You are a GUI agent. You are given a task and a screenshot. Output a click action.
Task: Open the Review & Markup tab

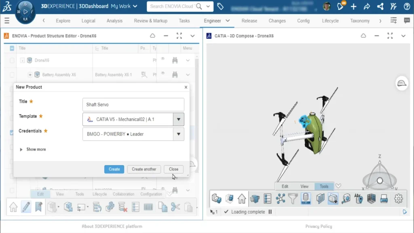150,21
